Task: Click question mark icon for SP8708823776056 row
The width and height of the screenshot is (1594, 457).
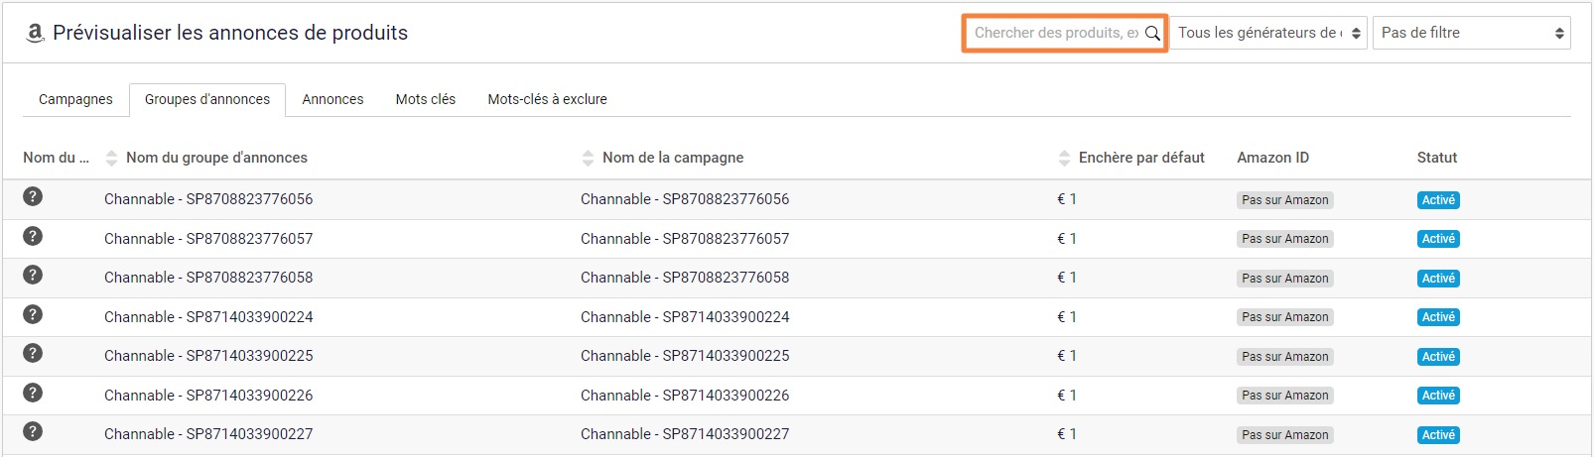Action: [33, 196]
